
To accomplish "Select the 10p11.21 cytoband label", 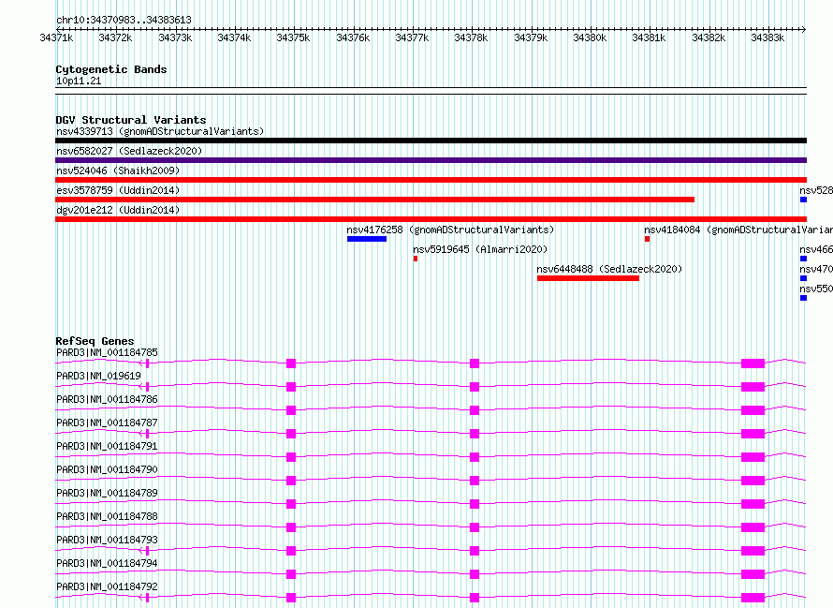I will click(x=79, y=81).
